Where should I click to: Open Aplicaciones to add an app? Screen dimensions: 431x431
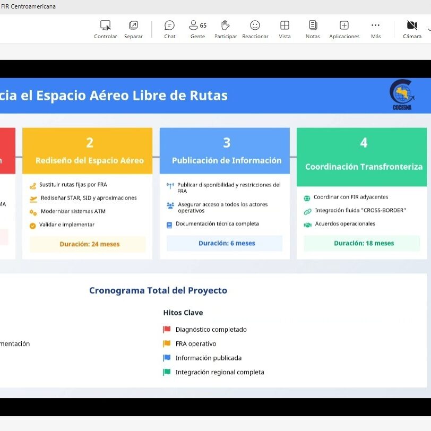click(344, 25)
